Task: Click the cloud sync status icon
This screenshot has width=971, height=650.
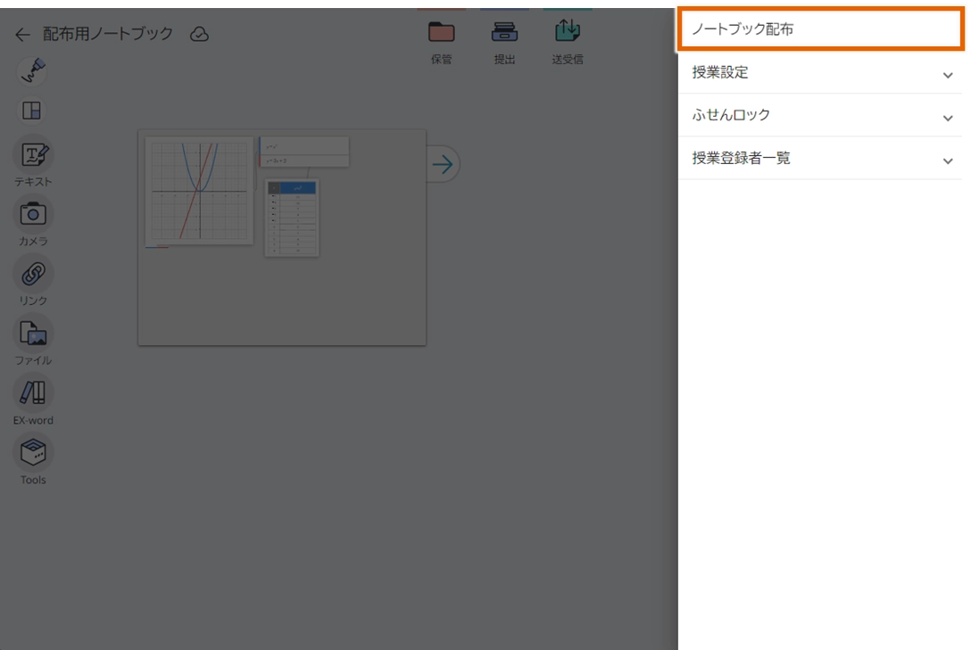Action: tap(200, 35)
